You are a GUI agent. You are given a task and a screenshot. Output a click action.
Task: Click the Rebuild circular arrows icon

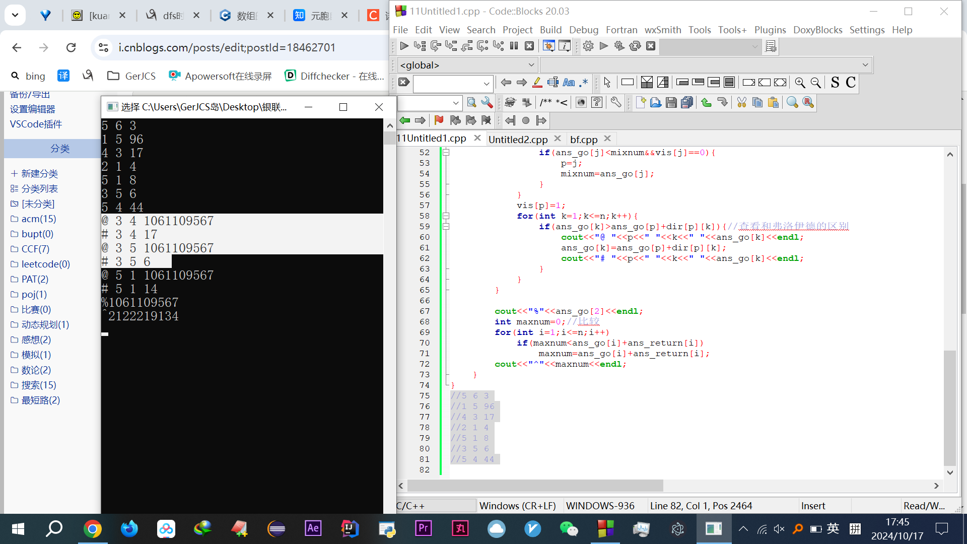[x=635, y=46]
